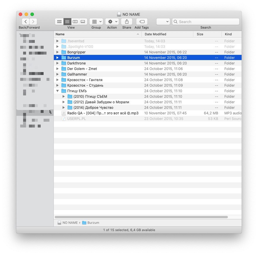This screenshot has width=258, height=255.
Task: Expand the Der Golem - Zmet folder
Action: pyautogui.click(x=57, y=69)
